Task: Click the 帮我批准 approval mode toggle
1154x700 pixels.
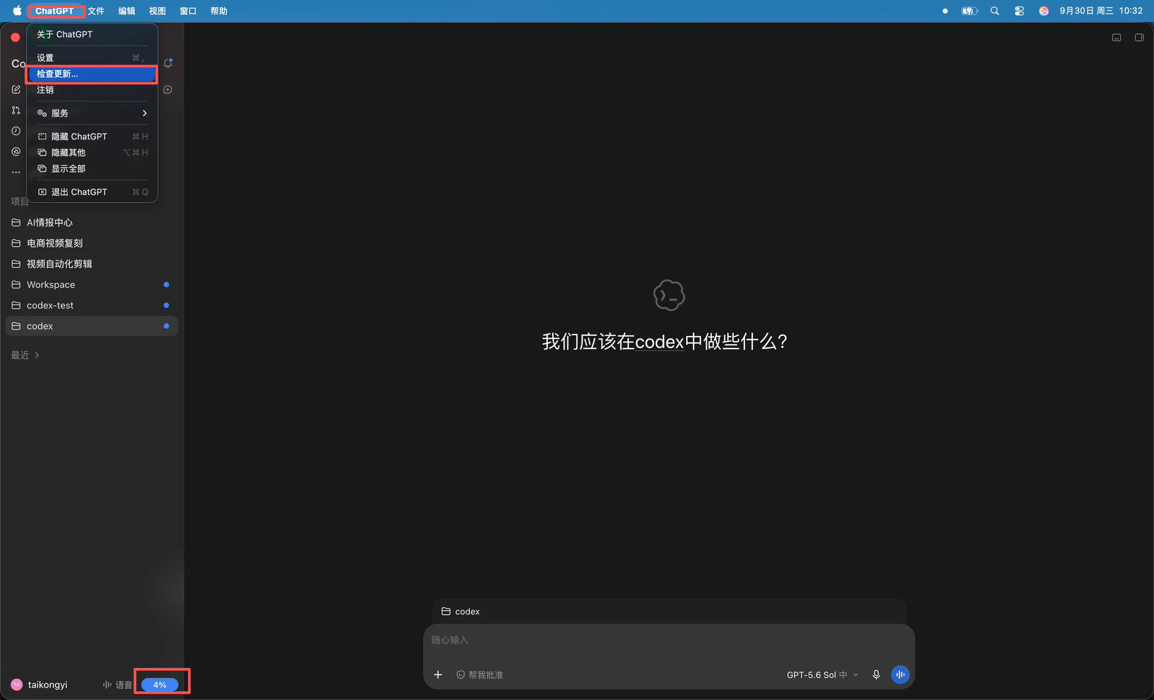Action: point(480,675)
